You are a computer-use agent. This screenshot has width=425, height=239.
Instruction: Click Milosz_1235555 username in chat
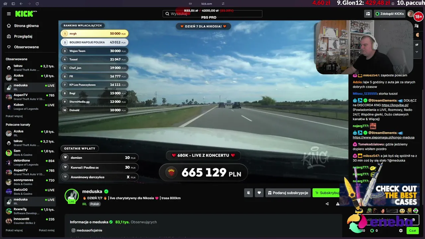(365, 94)
